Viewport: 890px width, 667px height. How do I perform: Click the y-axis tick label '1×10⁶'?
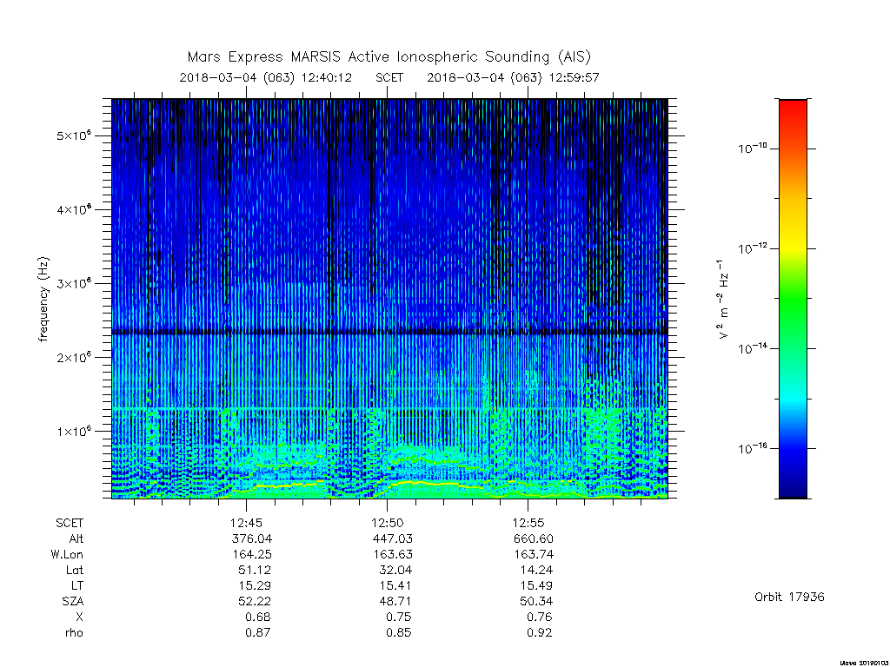pyautogui.click(x=74, y=431)
